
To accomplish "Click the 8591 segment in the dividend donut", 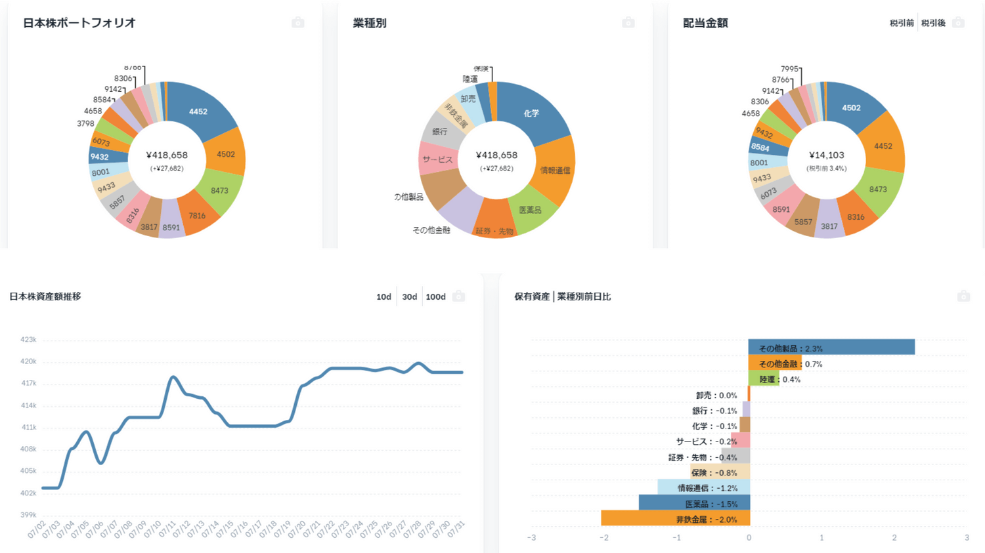I will [781, 209].
